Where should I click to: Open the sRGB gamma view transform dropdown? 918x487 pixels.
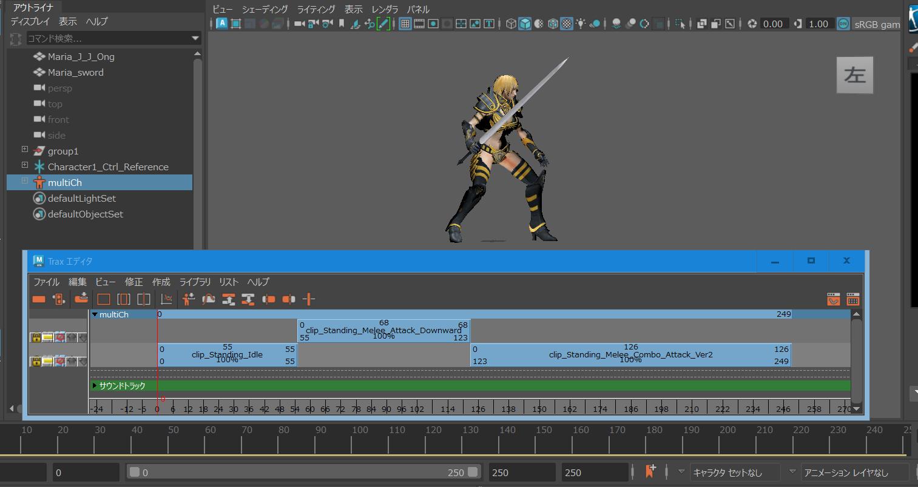coord(877,24)
